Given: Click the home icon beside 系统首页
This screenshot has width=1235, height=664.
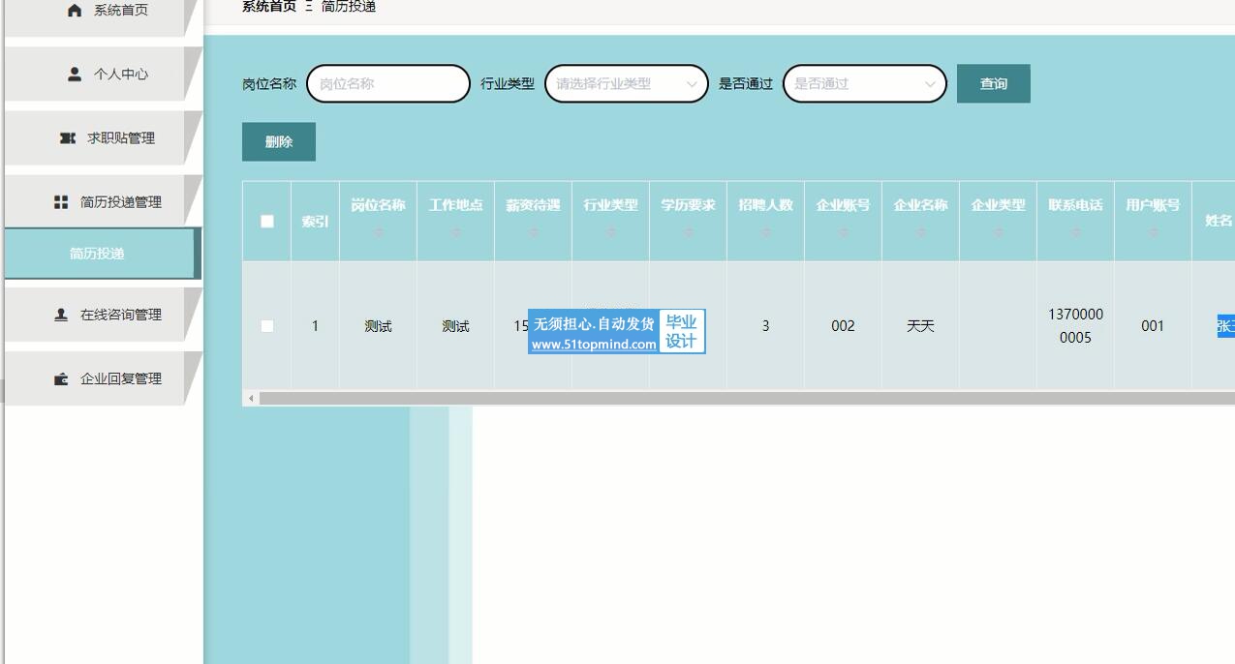Looking at the screenshot, I should pyautogui.click(x=75, y=10).
